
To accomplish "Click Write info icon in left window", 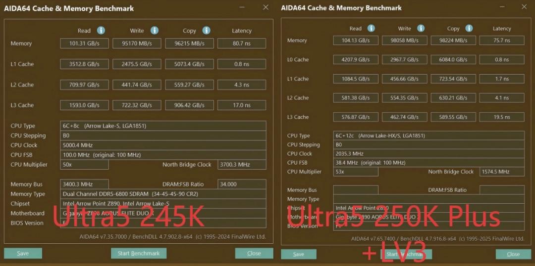I will [x=155, y=31].
